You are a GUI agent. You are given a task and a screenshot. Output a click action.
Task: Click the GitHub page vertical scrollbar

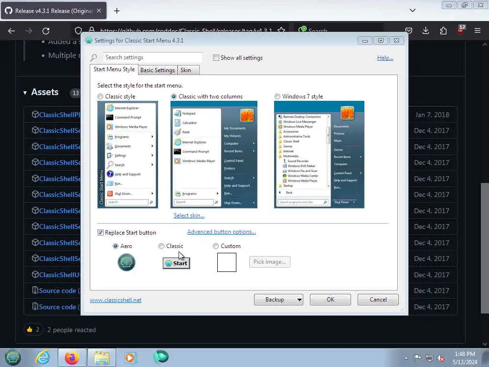(484, 248)
